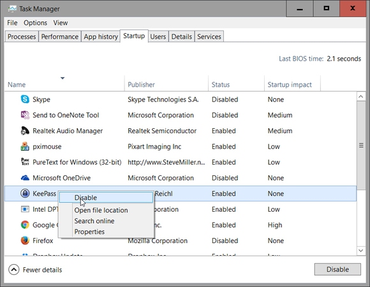The image size is (370, 287).
Task: Click the scrollbar down arrow
Action: 360,251
